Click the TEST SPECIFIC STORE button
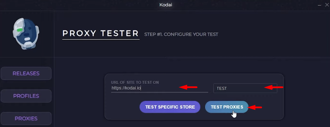 [170, 107]
